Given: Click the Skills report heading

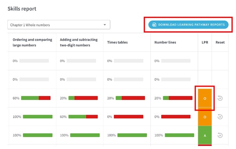Looking at the screenshot, I should pos(22,9).
